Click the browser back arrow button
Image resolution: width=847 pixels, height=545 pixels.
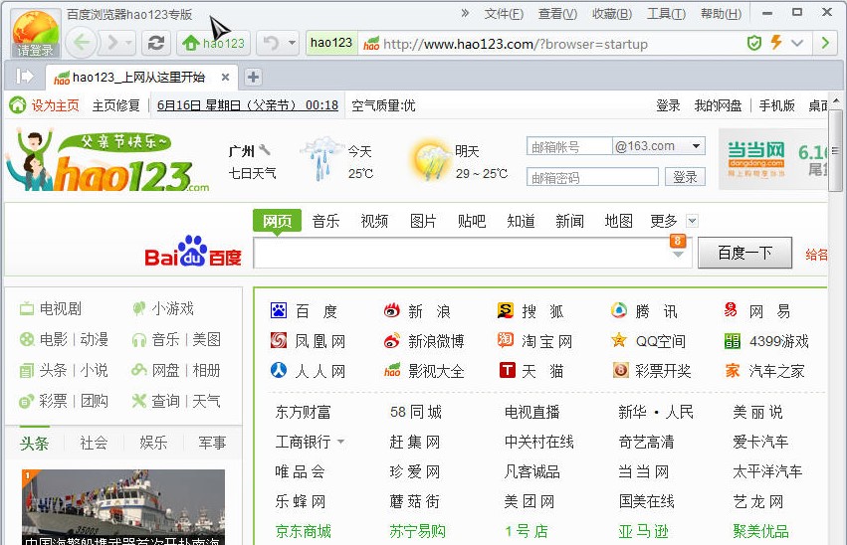coord(82,42)
